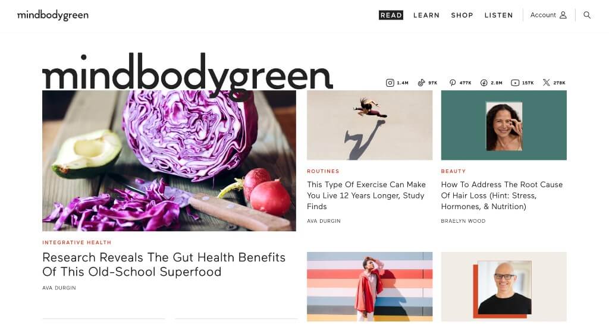The height and width of the screenshot is (328, 609).
Task: Open the search magnifier icon
Action: [x=587, y=15]
